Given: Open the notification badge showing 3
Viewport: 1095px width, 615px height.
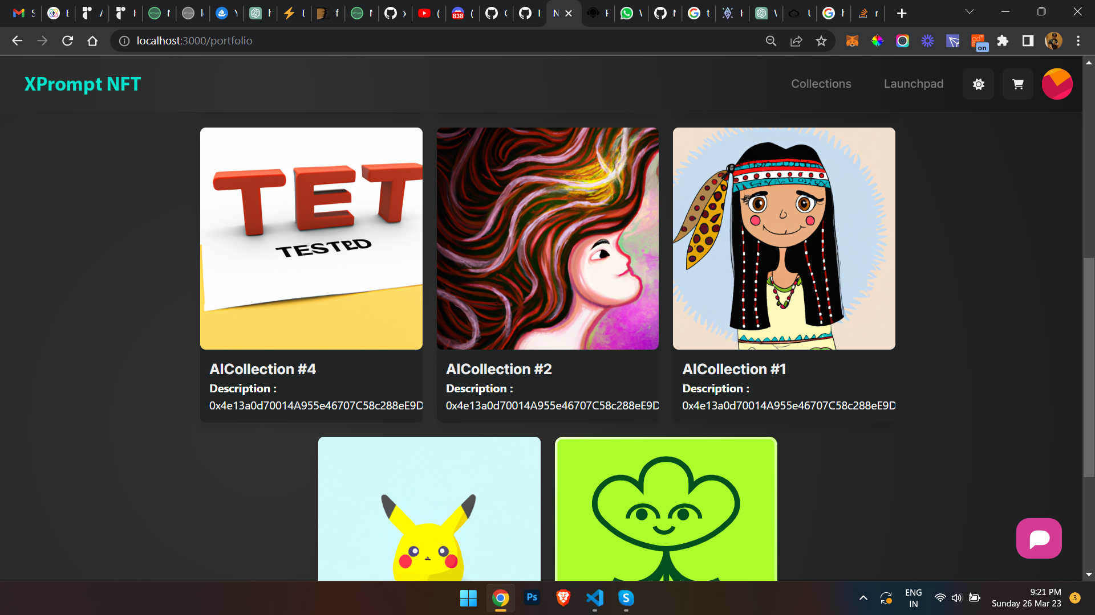Looking at the screenshot, I should click(1074, 598).
